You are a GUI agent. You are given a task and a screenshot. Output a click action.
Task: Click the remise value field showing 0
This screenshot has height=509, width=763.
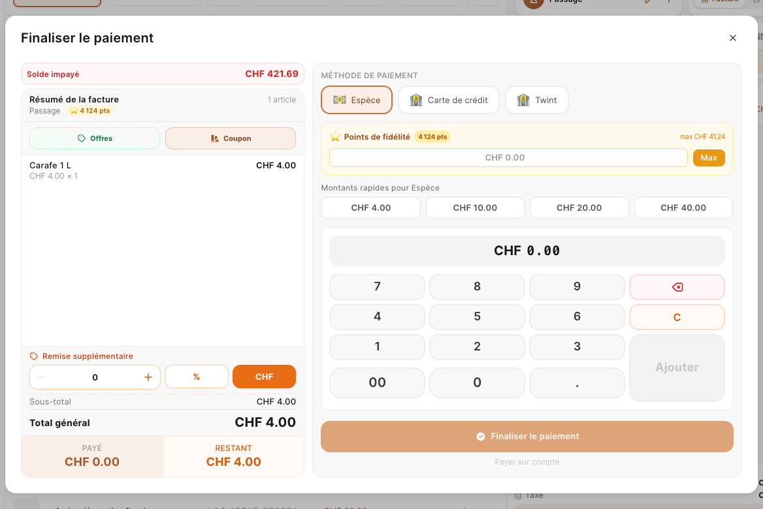click(x=95, y=377)
